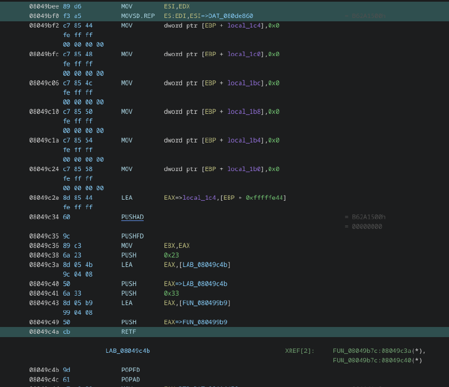Click the PUSHAD instruction mnemonic
449x387 pixels.
click(x=132, y=216)
